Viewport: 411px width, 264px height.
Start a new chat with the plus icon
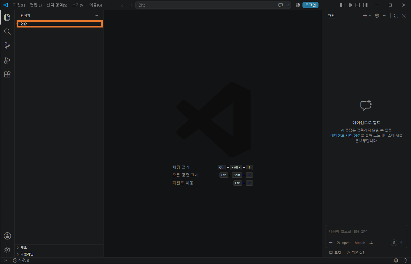365,16
